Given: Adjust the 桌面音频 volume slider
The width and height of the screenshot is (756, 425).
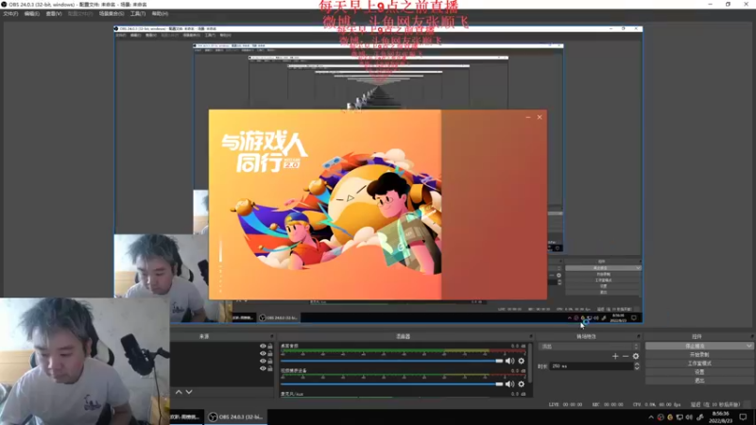Looking at the screenshot, I should tap(391, 361).
